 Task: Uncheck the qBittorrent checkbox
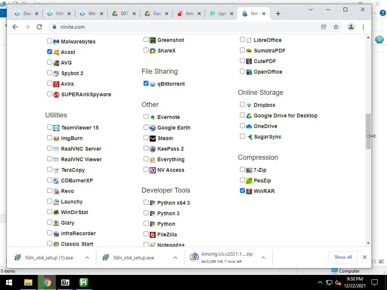tap(146, 83)
